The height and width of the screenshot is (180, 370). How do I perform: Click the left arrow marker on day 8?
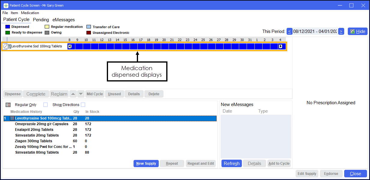70,46
